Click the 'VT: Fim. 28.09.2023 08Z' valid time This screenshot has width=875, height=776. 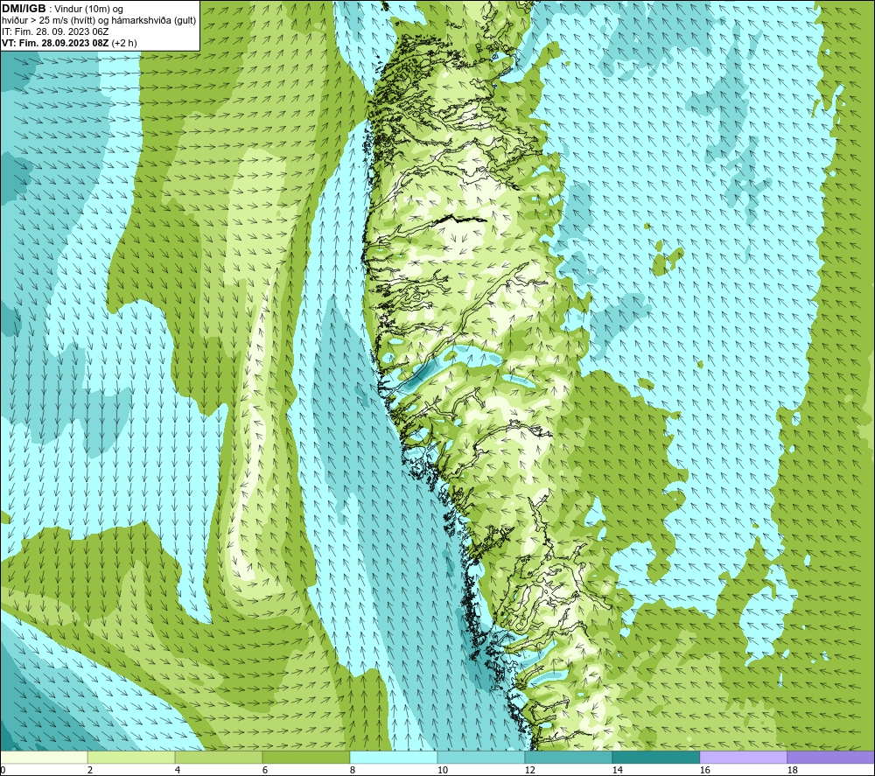click(x=55, y=43)
